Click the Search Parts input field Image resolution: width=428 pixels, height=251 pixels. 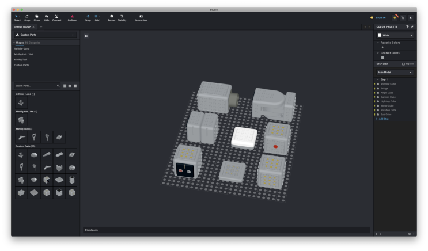(35, 85)
